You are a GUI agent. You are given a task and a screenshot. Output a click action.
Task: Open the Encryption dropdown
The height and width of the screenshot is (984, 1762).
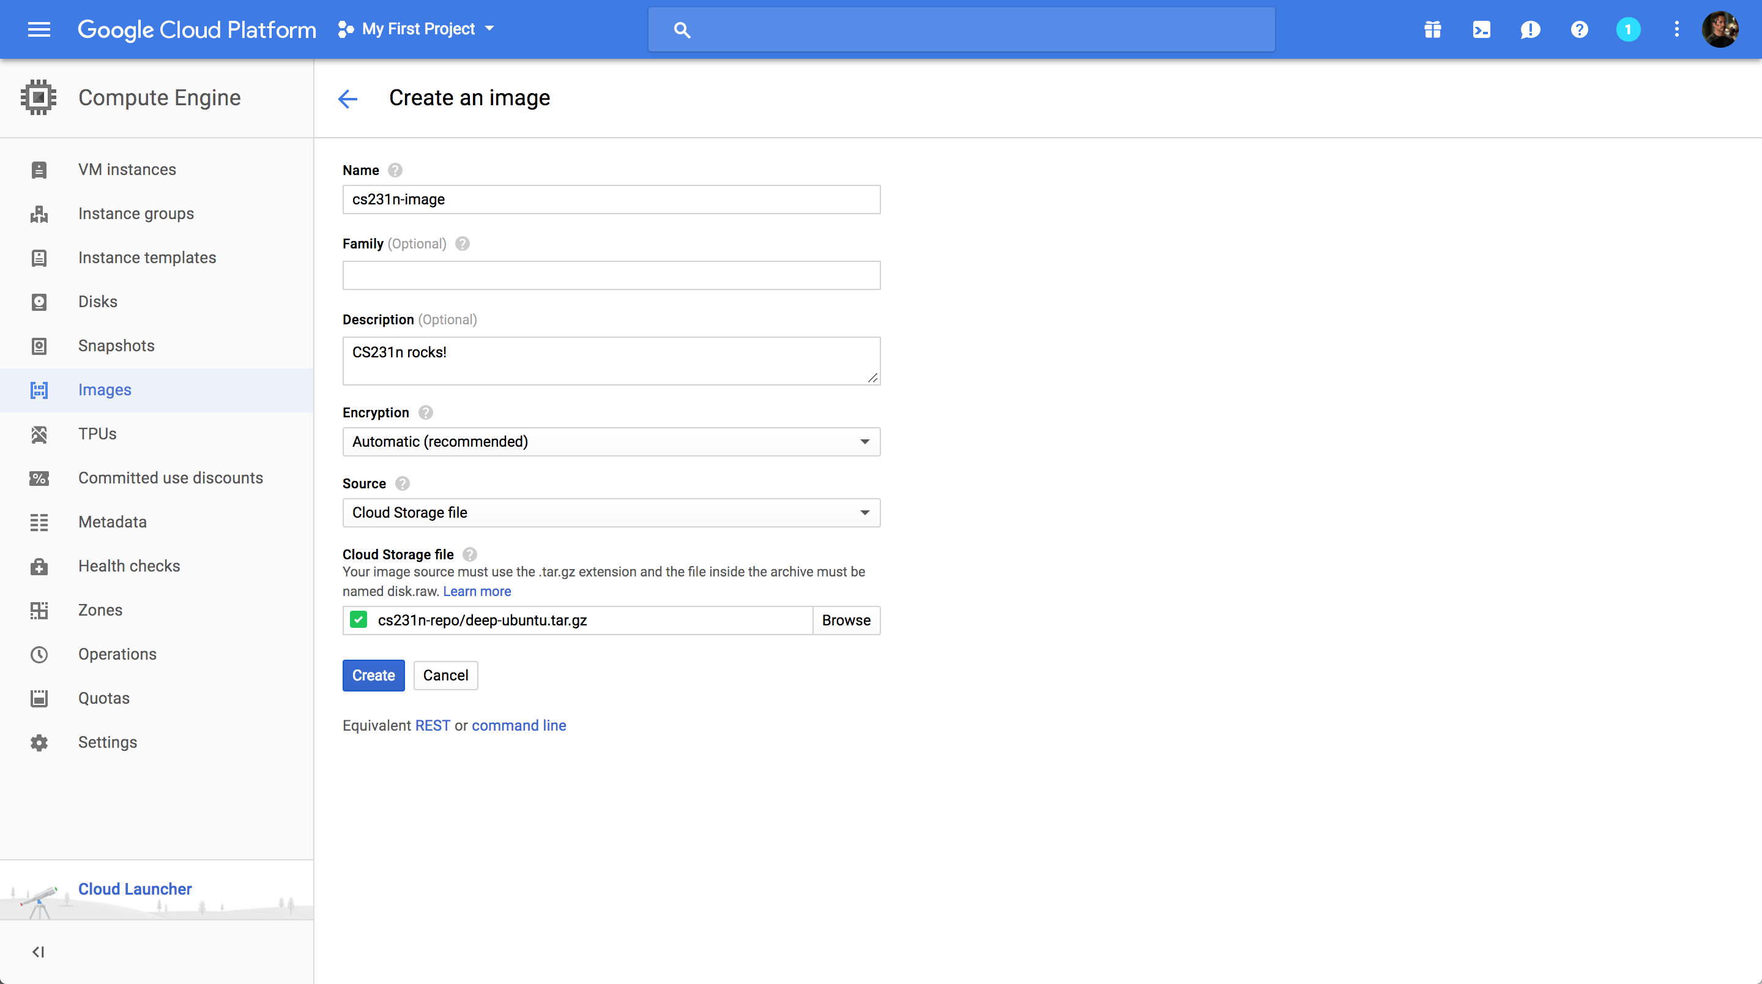pos(612,442)
